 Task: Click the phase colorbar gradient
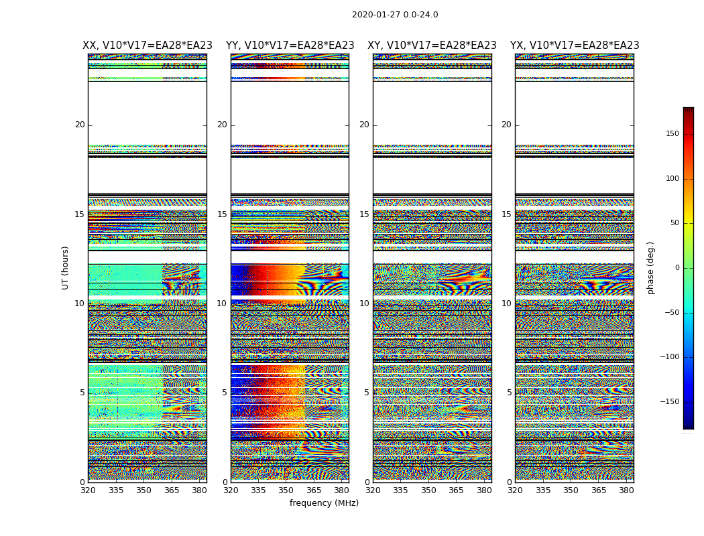click(x=689, y=268)
